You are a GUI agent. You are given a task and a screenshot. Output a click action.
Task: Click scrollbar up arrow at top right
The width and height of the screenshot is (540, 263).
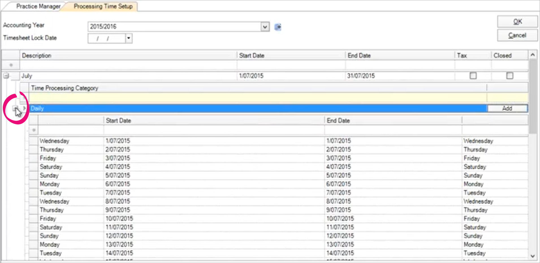[x=533, y=55]
